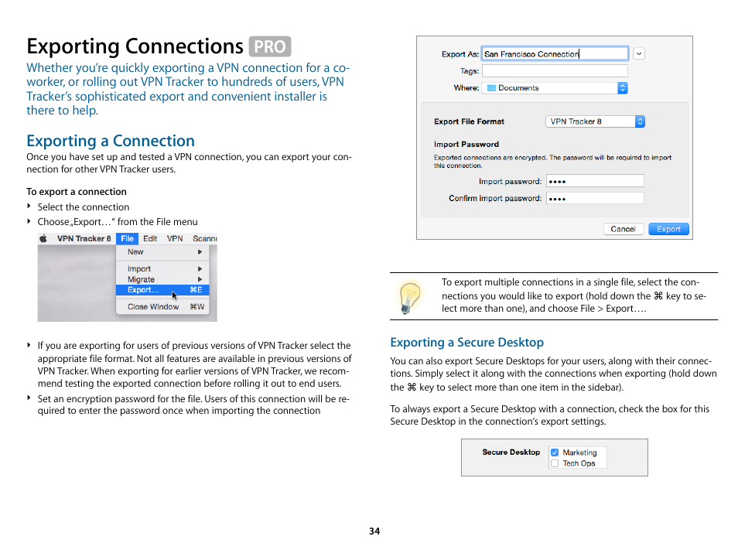This screenshot has height=560, width=738.
Task: Click the page number 34
Action: [x=374, y=531]
